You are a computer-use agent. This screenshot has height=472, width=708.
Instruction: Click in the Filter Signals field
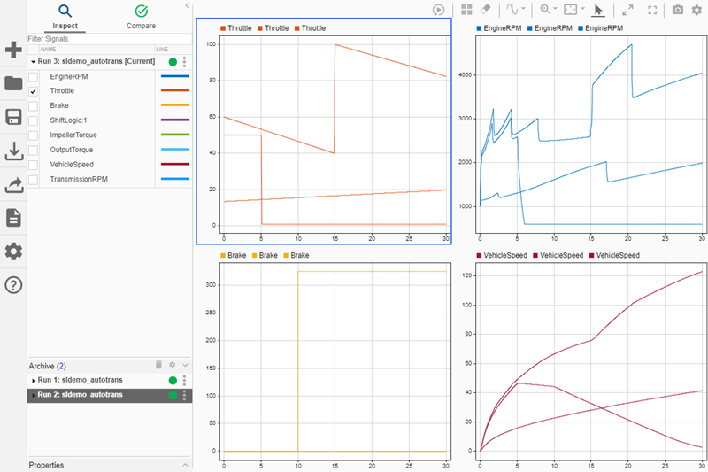click(110, 39)
